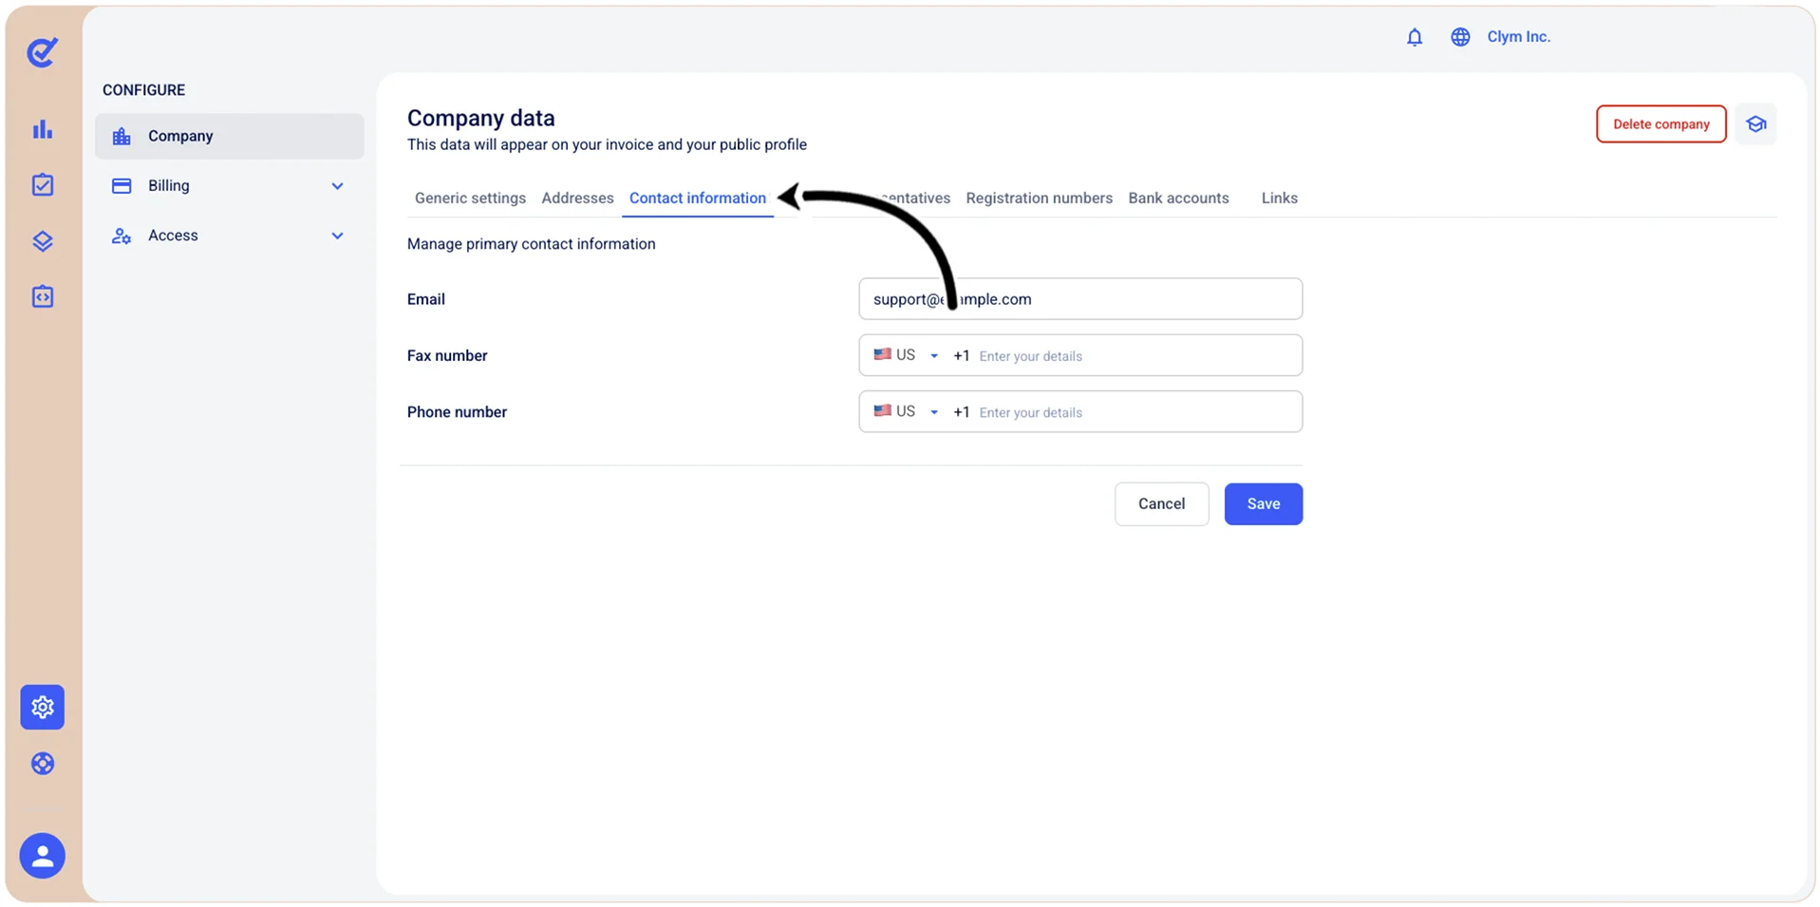The image size is (1820, 907).
Task: Switch to the Links tab
Action: tap(1279, 198)
